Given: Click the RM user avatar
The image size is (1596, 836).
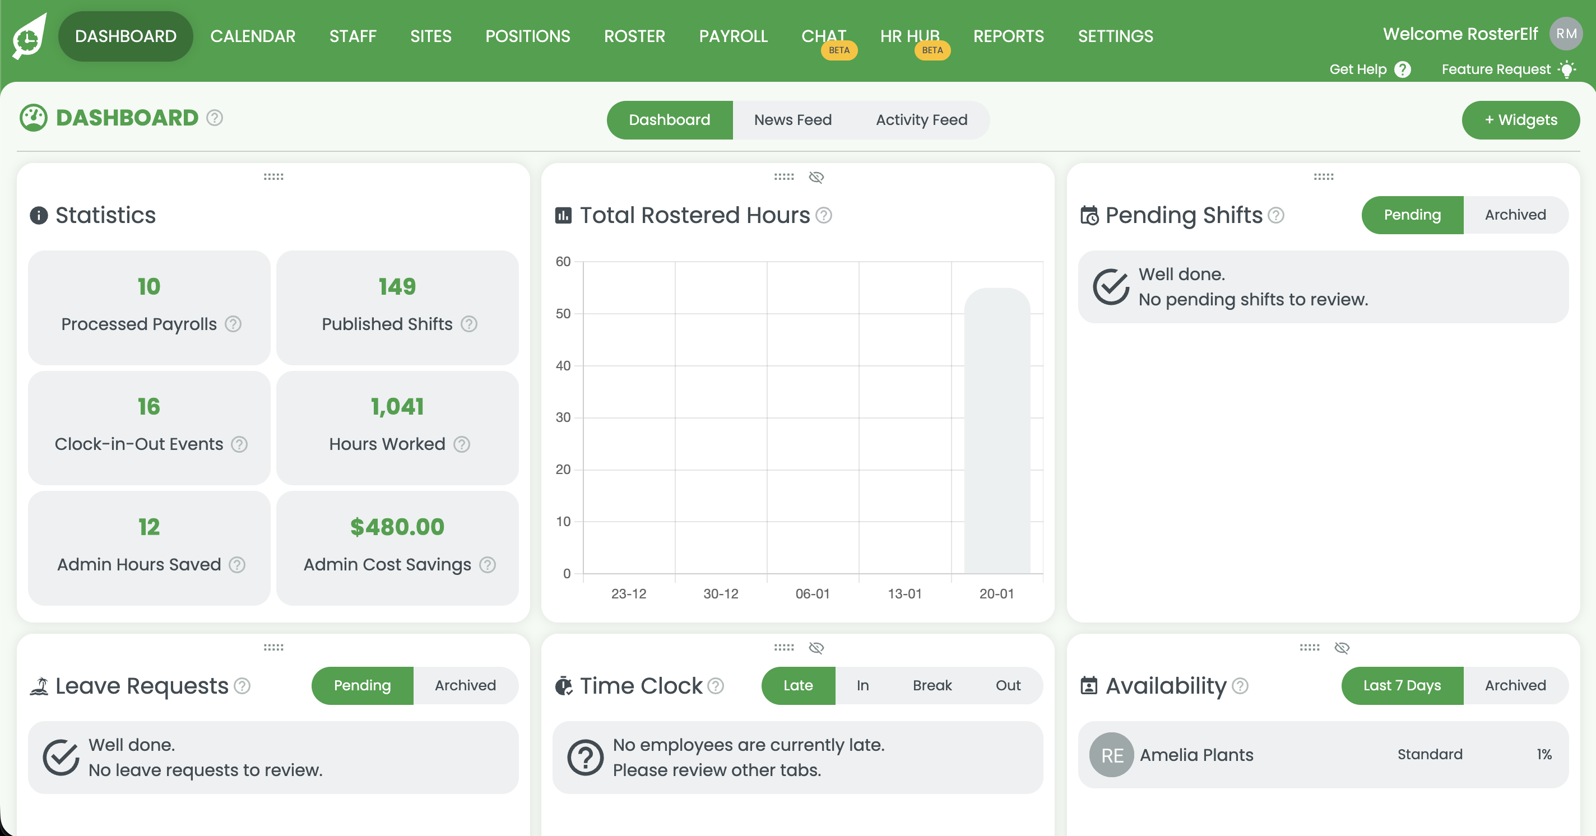Looking at the screenshot, I should coord(1565,34).
